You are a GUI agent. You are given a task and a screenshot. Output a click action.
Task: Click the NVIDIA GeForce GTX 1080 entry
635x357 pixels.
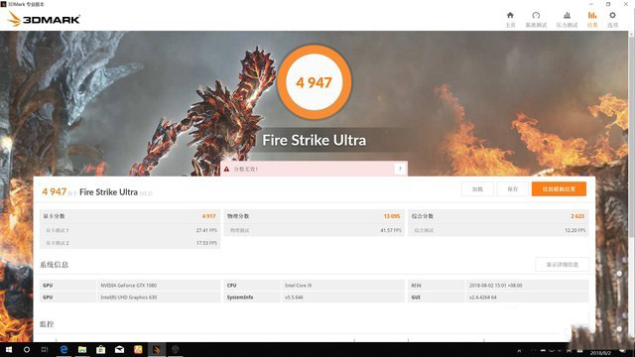tap(128, 286)
